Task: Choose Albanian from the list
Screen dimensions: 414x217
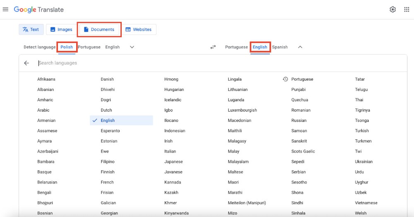Action: tap(46, 89)
